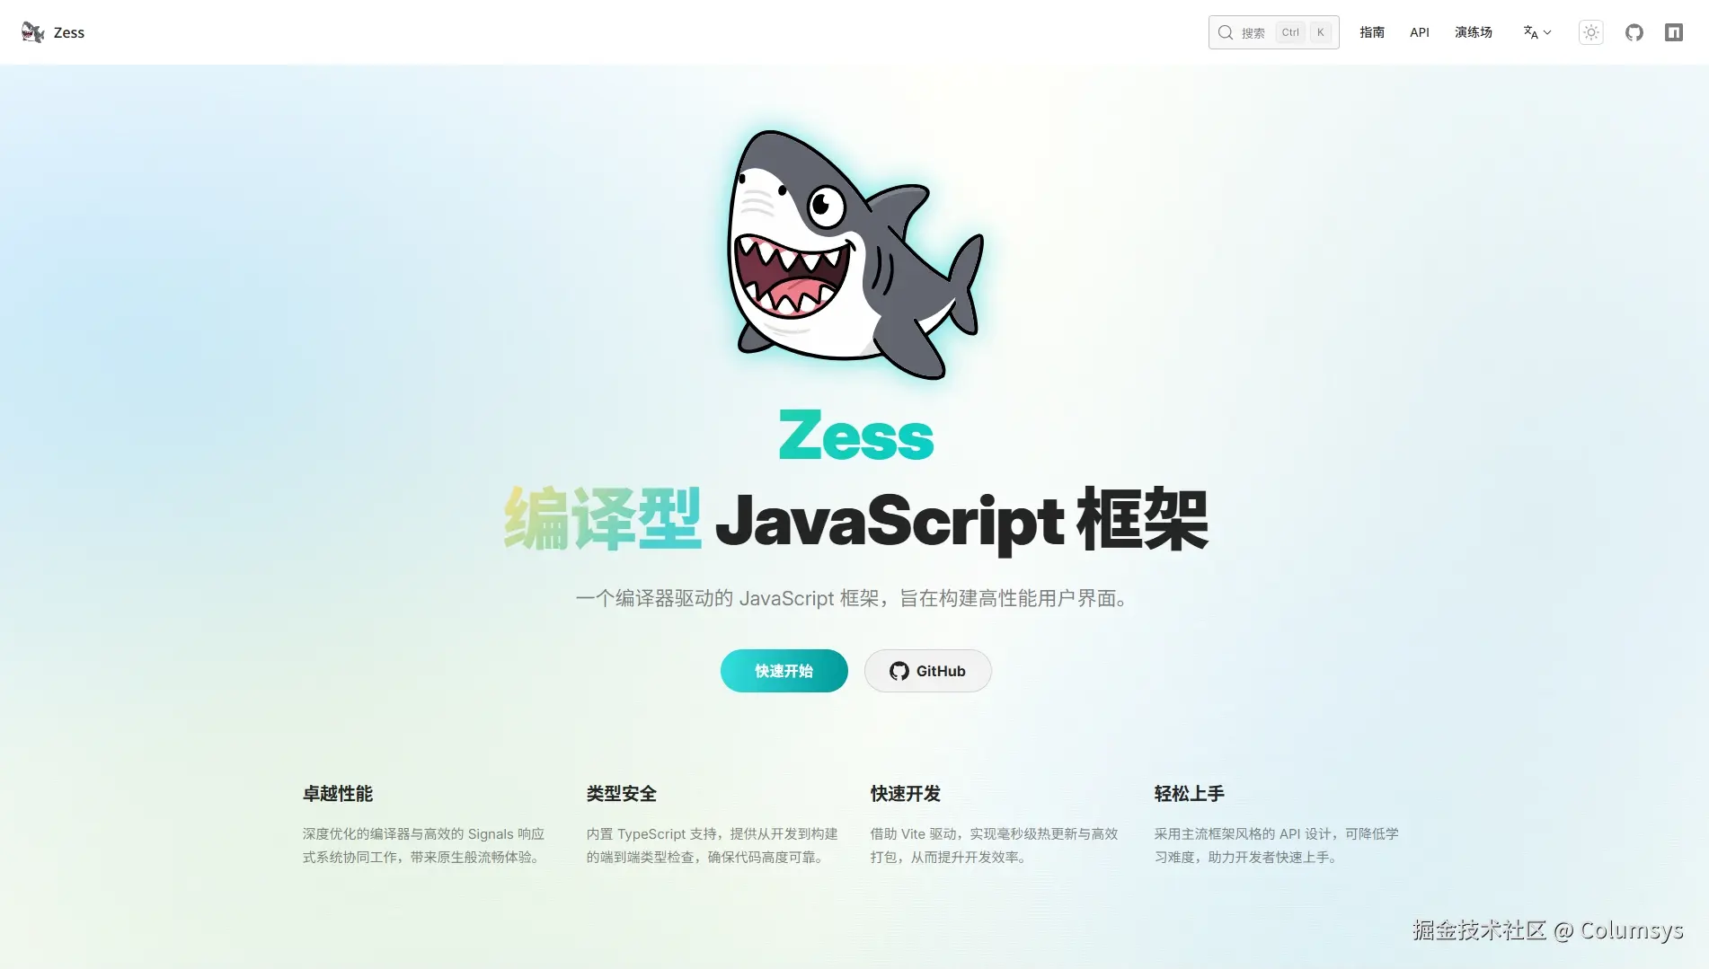Click inside the 搜索 search field
Viewport: 1709px width, 969px height.
click(1253, 32)
